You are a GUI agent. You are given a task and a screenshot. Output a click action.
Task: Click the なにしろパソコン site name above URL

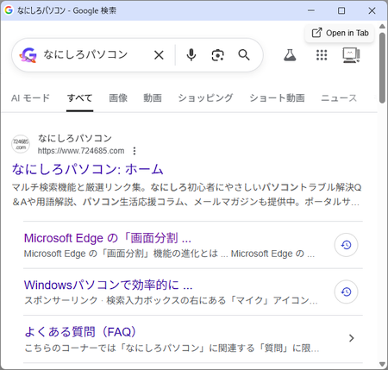(75, 138)
